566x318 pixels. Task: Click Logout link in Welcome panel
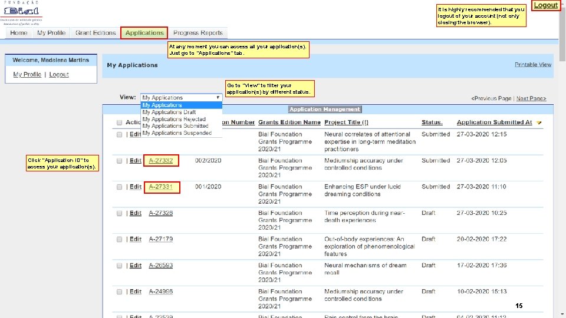[x=59, y=75]
